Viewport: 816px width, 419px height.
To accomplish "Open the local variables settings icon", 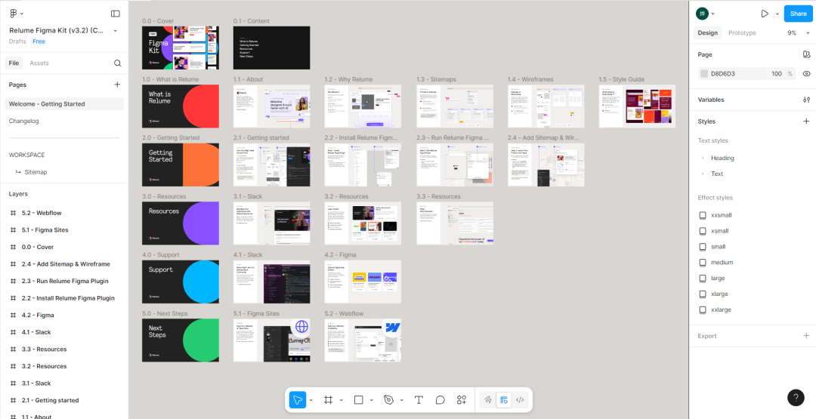I will [806, 100].
